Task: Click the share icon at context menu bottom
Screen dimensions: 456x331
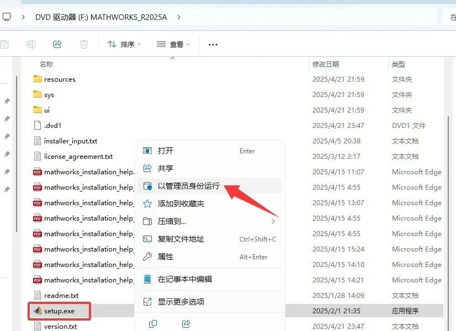Action: tap(186, 323)
